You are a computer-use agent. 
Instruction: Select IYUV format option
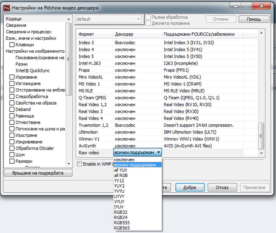point(137,207)
